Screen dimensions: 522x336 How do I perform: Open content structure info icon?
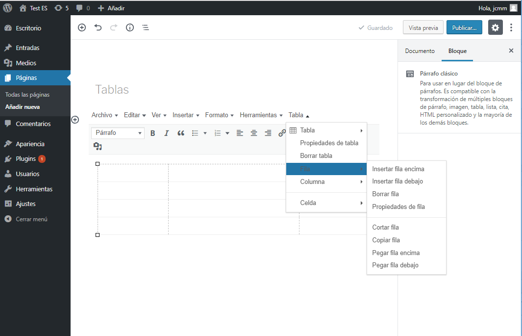pos(130,28)
